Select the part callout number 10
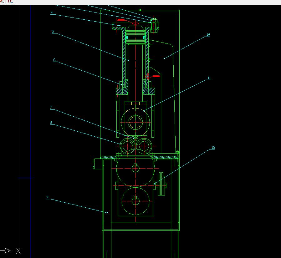Image resolution: width=281 pixels, height=258 pixels. (x=208, y=34)
